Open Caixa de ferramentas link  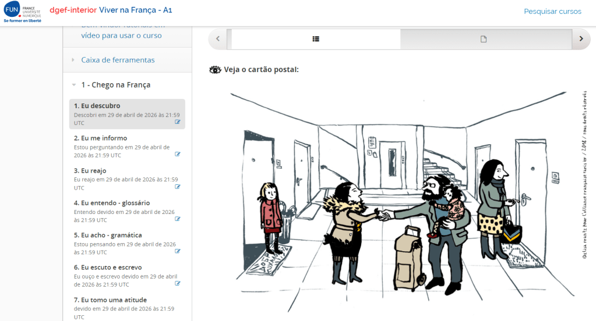click(x=118, y=60)
